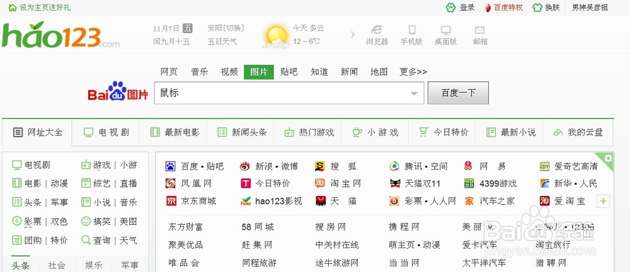This screenshot has height=272, width=630.
Task: Open the 邮箱 envelope icon
Action: pyautogui.click(x=479, y=30)
